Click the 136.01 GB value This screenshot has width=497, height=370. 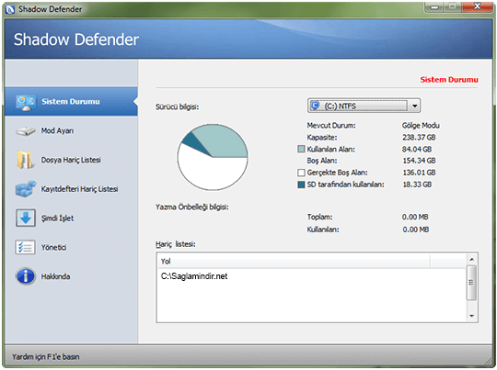click(x=419, y=173)
